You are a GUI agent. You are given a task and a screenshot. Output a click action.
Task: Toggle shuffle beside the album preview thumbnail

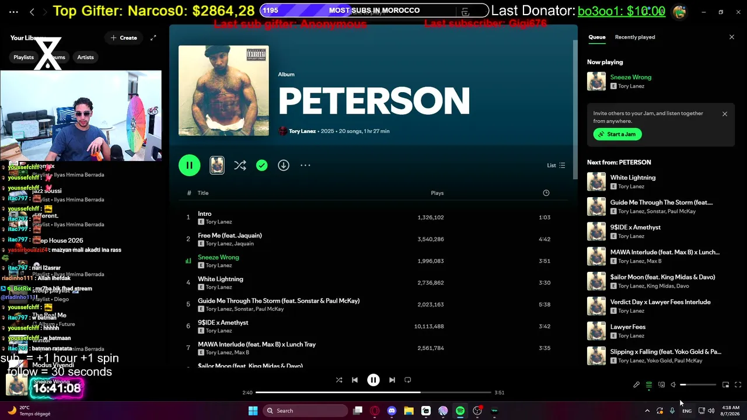pyautogui.click(x=240, y=166)
